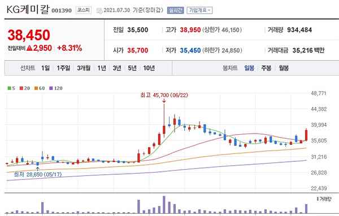Select the 일봉 daily candle tab
The image size is (339, 216).
pyautogui.click(x=249, y=68)
